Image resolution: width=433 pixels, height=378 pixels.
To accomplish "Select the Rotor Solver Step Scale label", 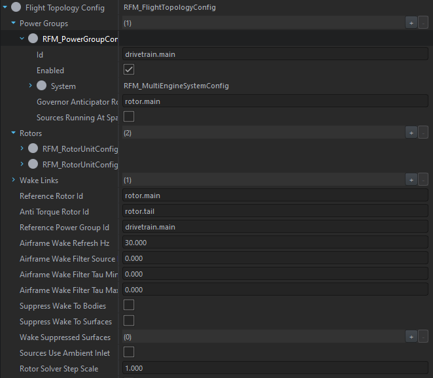I will [59, 369].
